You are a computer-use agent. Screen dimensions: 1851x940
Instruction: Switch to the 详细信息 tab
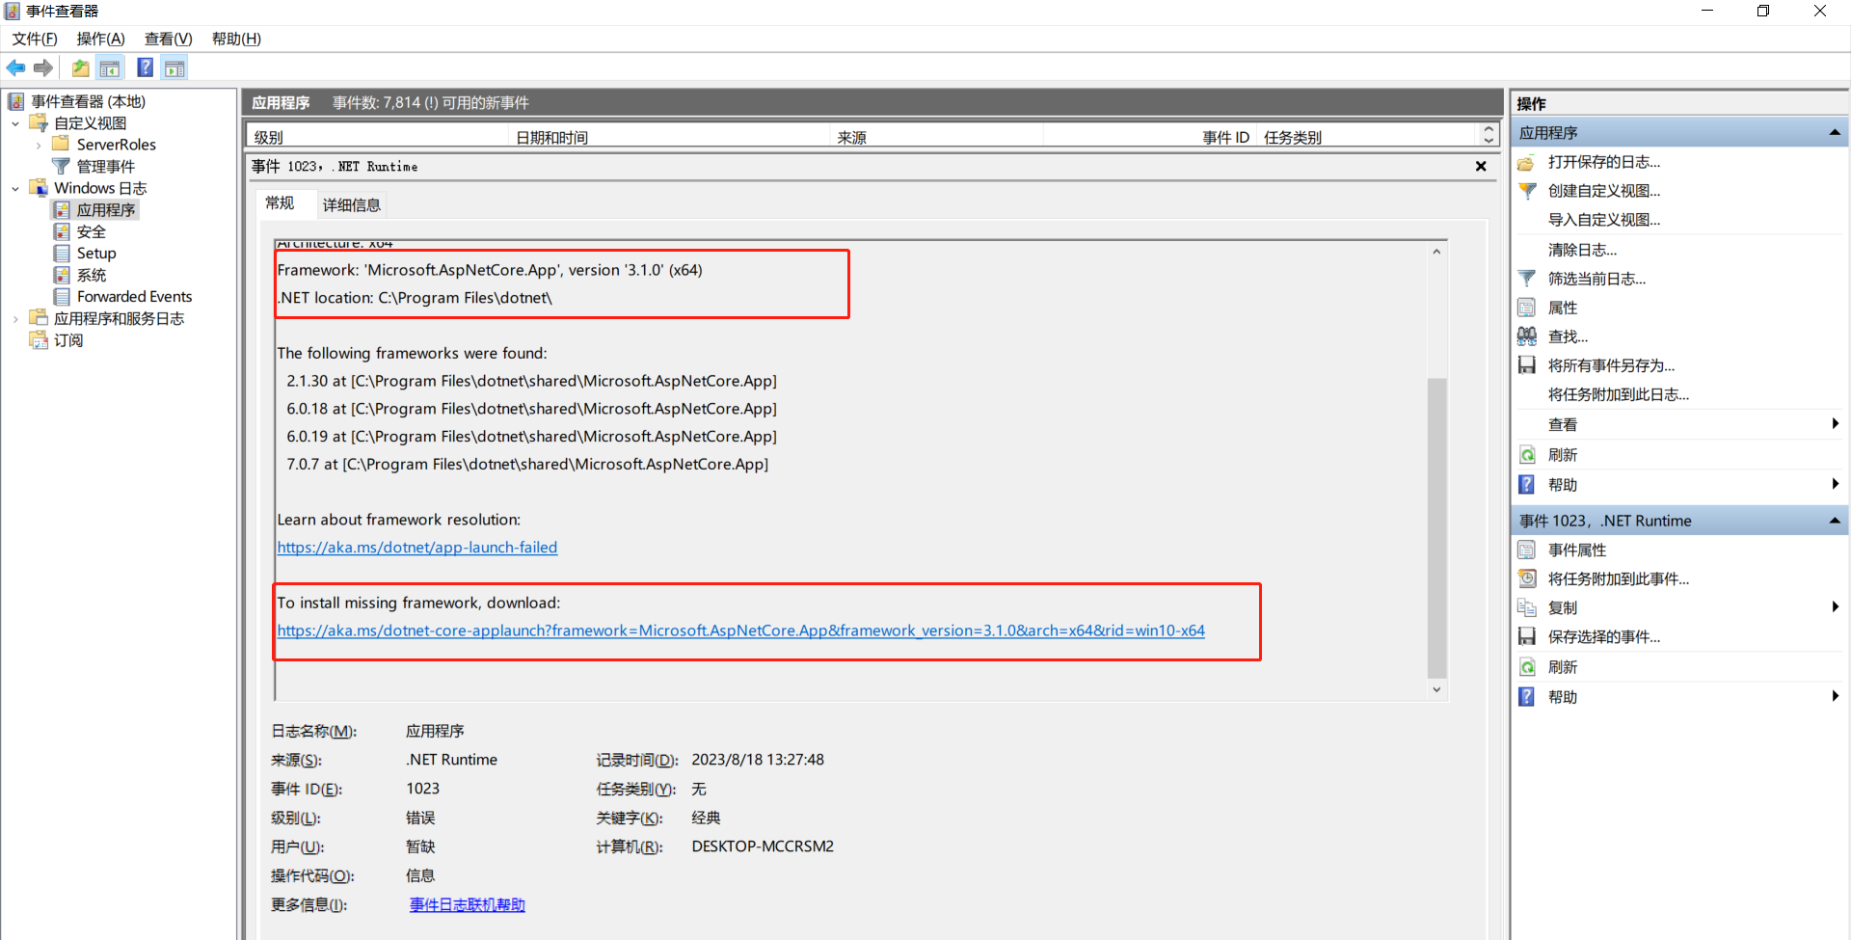click(352, 204)
